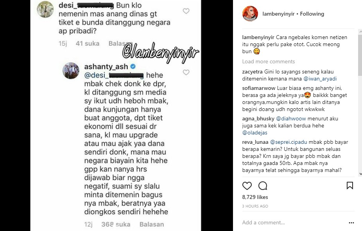
Task: Click the Add a comment field
Action: [293, 222]
